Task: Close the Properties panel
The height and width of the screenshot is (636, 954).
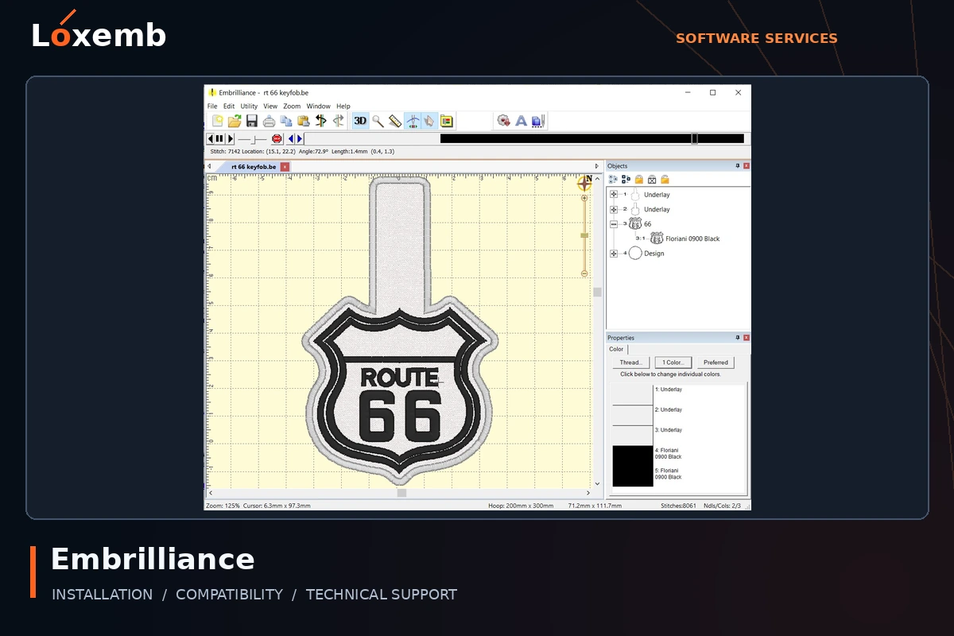Action: (747, 338)
